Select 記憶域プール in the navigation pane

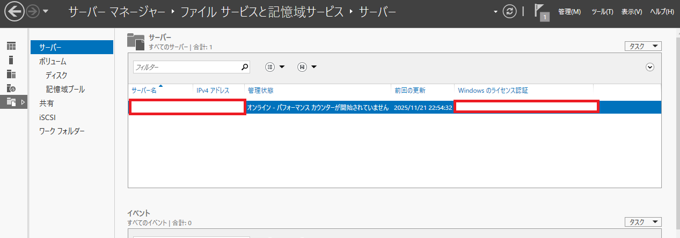65,90
